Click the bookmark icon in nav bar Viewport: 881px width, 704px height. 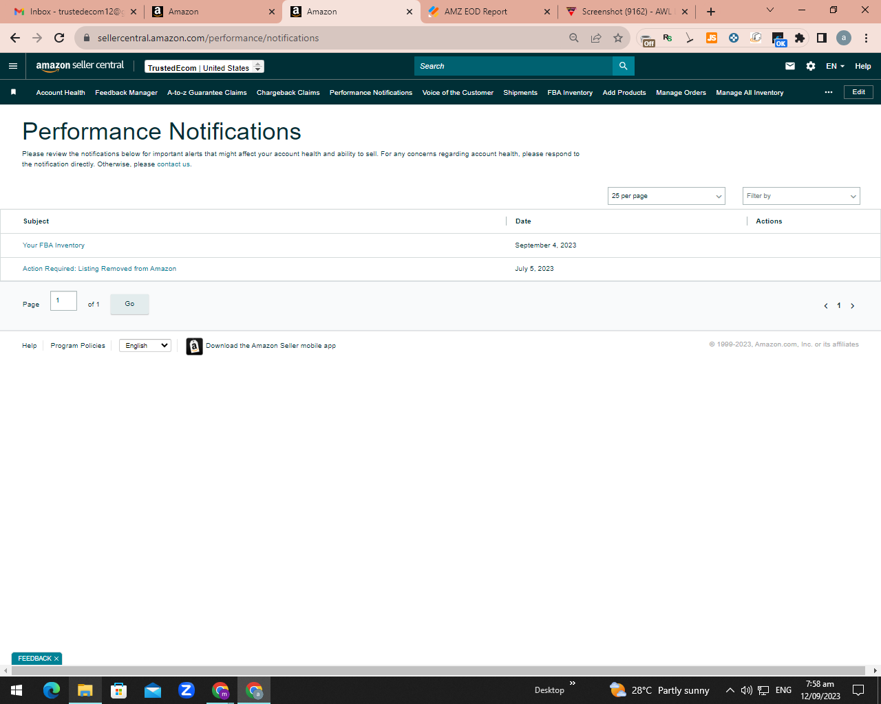coord(13,92)
